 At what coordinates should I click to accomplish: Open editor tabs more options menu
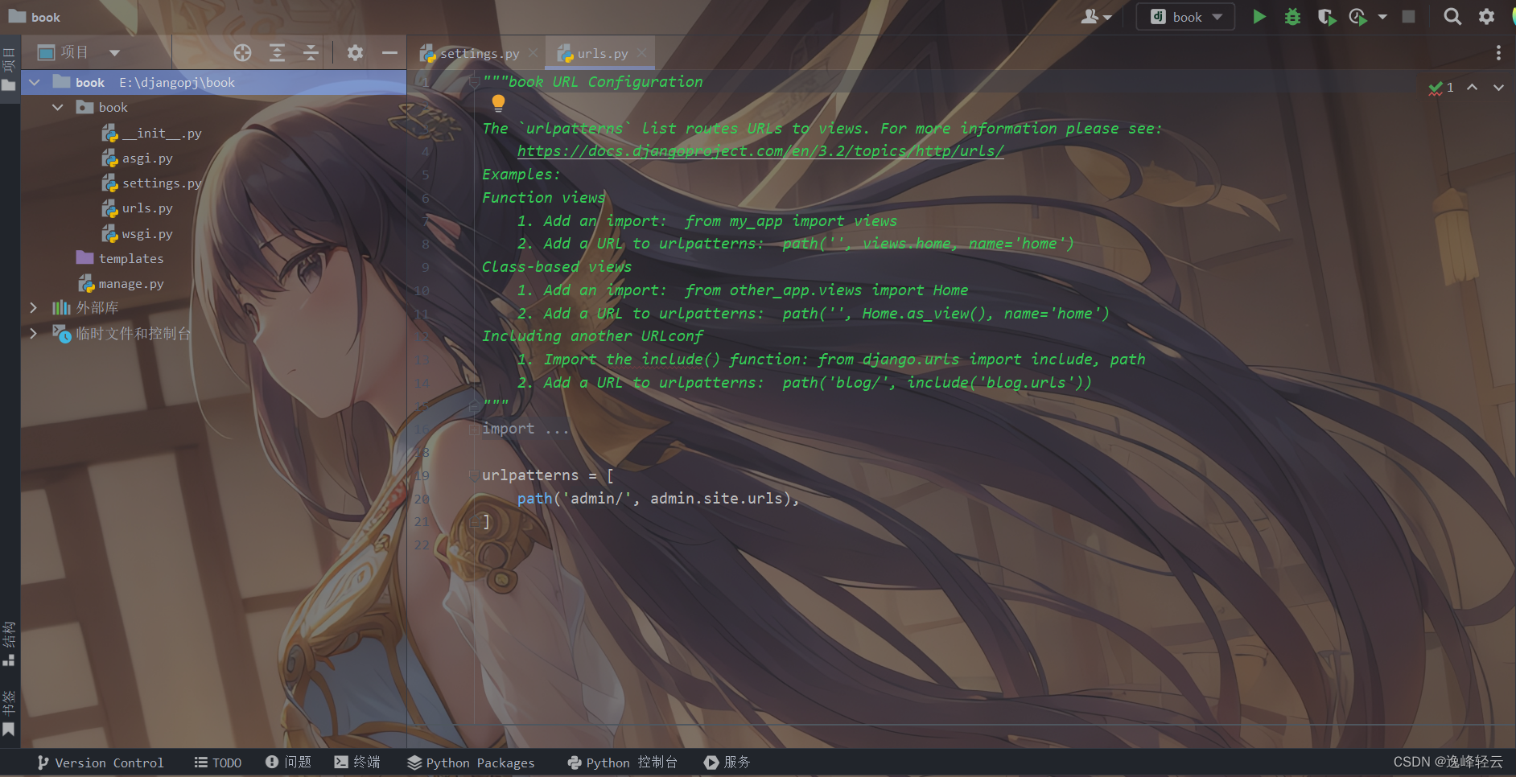tap(1498, 53)
